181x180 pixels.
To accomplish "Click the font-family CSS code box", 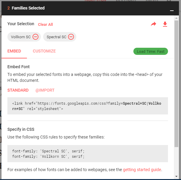I will 88,154.
